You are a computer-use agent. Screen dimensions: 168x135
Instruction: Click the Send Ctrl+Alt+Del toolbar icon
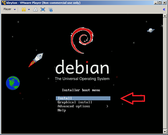pos(35,10)
